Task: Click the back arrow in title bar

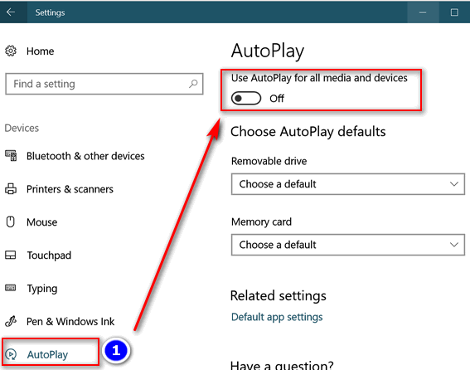Action: 11,12
